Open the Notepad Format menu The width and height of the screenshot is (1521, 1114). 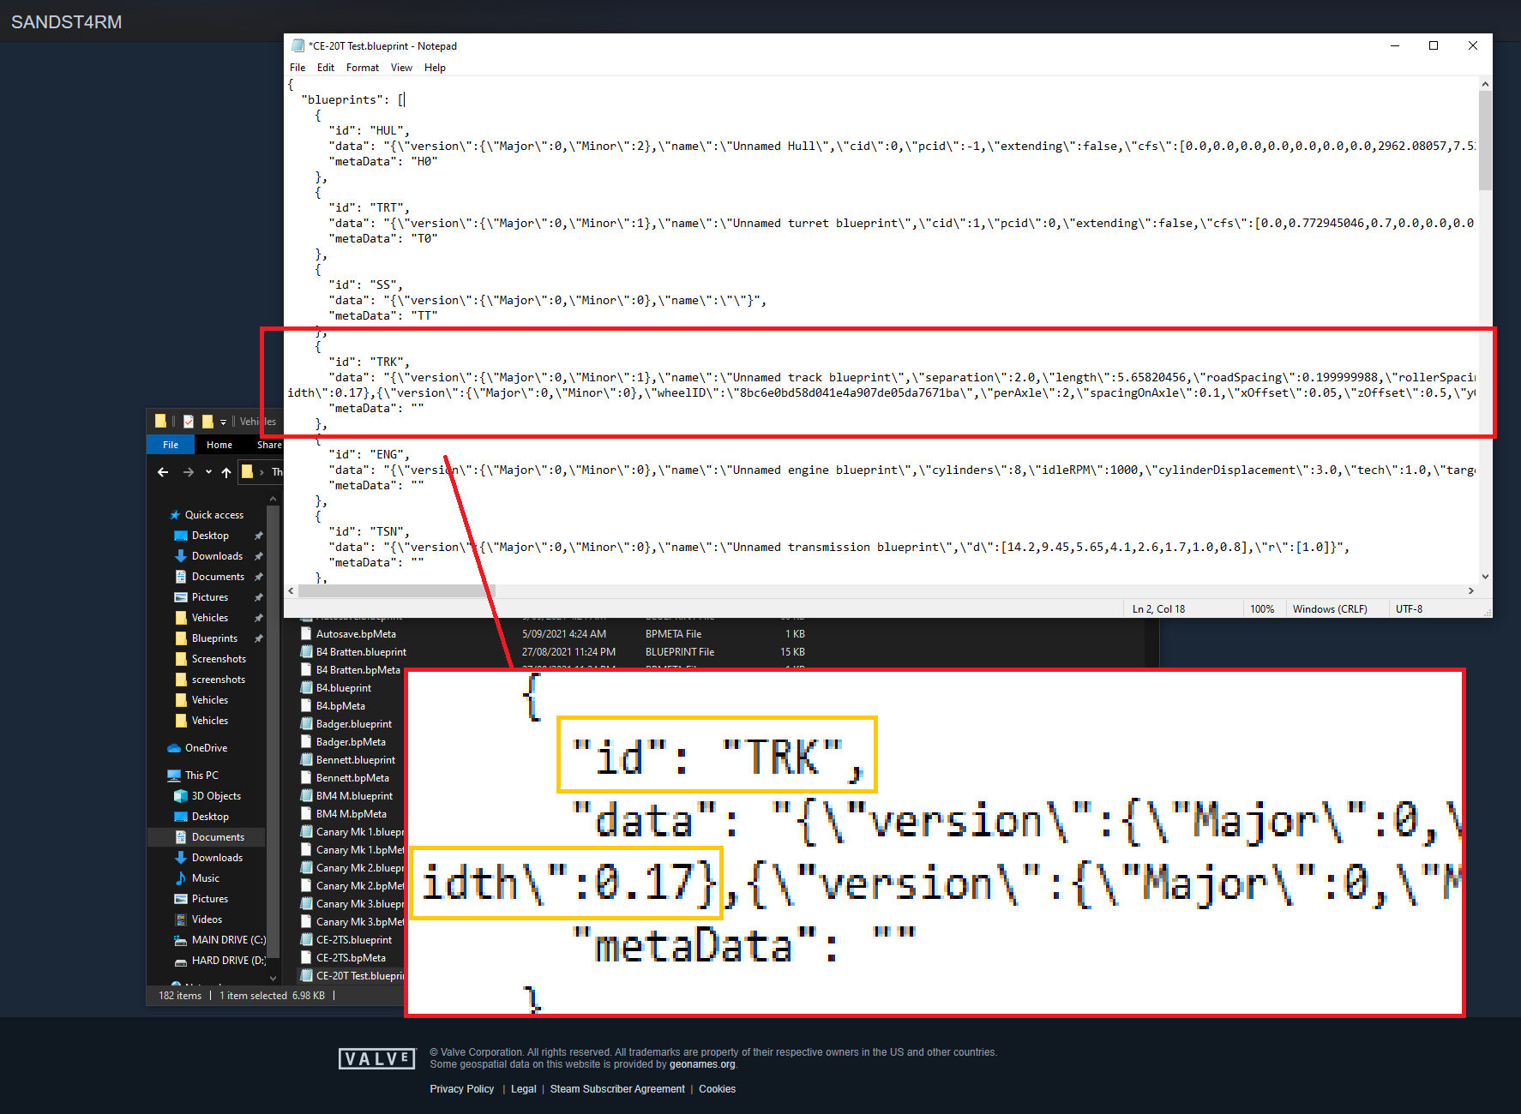click(363, 68)
